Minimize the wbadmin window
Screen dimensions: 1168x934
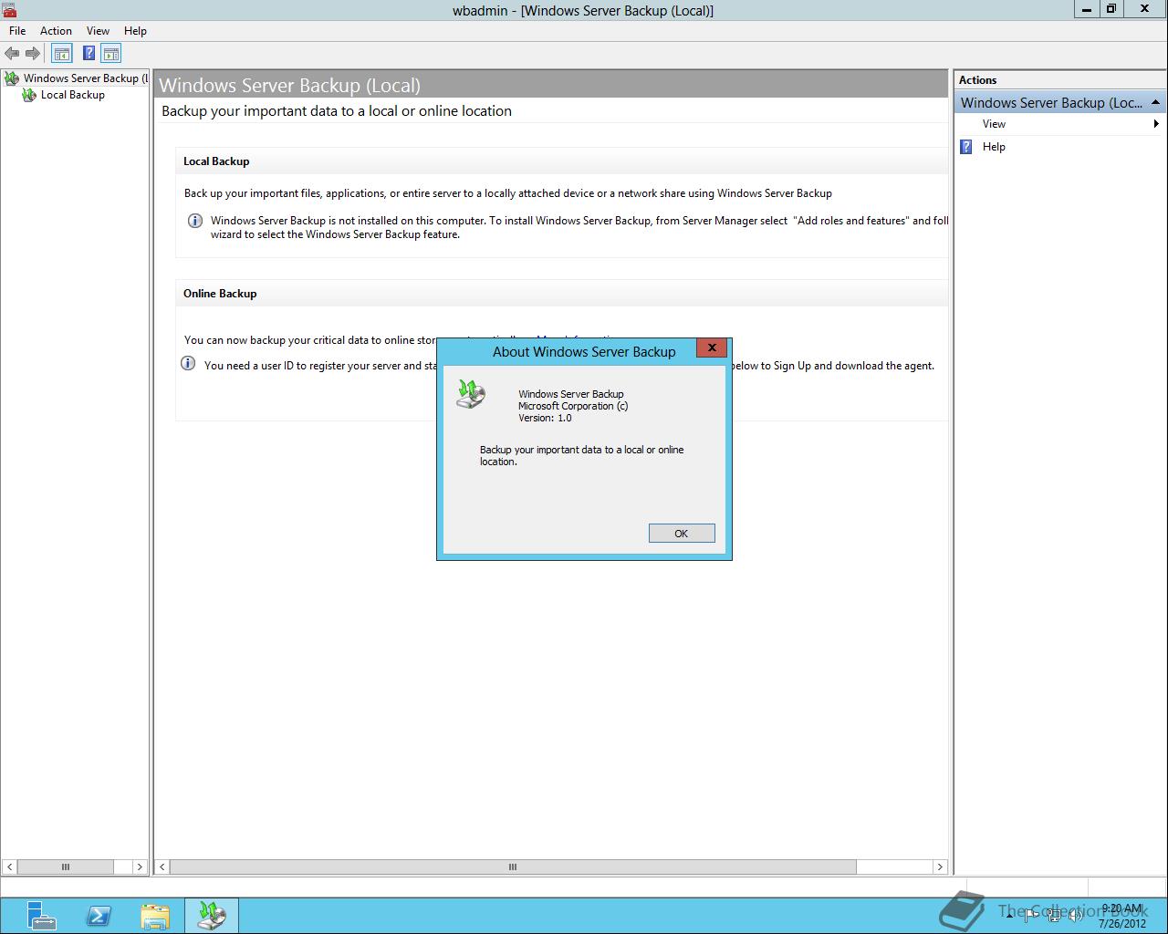point(1087,9)
